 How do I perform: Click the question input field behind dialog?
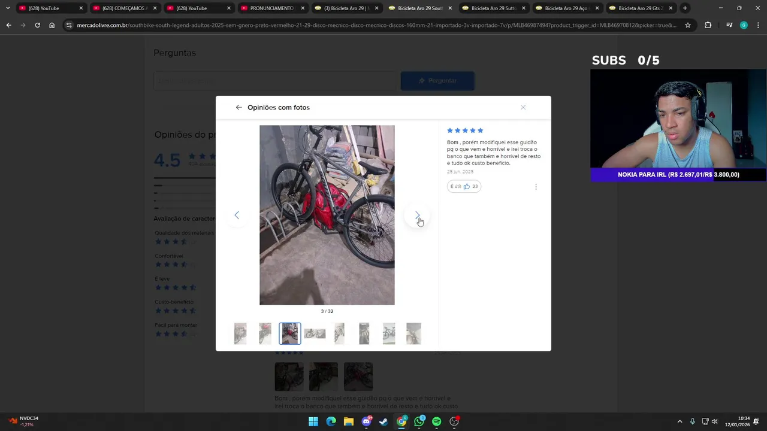point(276,81)
